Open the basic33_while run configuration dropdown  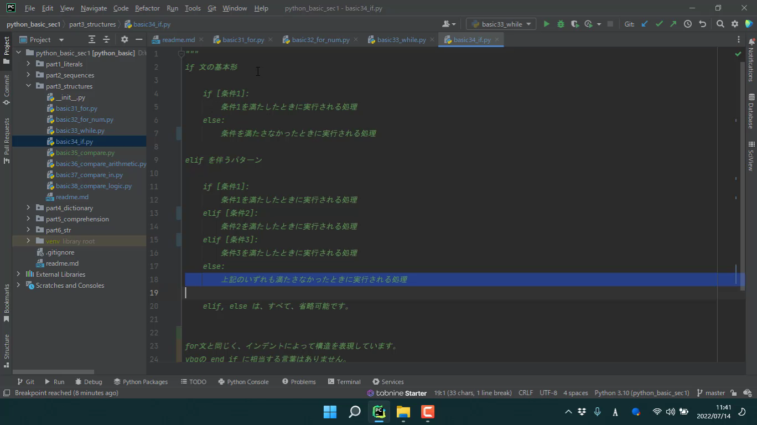[501, 24]
